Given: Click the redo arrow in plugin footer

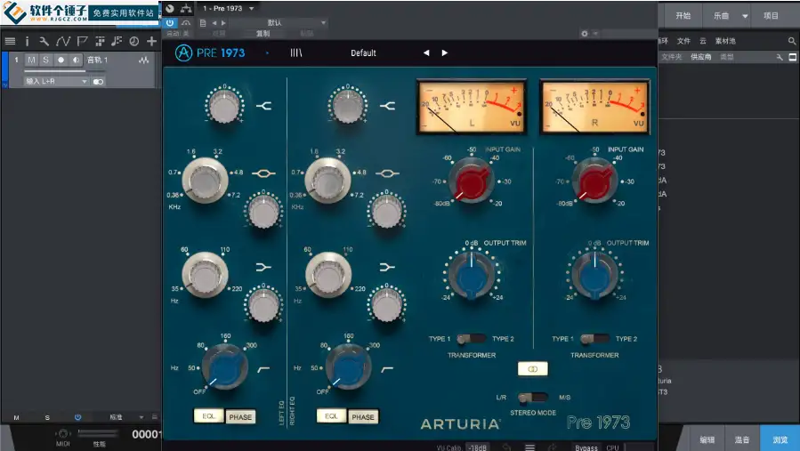Looking at the screenshot, I should [552, 447].
